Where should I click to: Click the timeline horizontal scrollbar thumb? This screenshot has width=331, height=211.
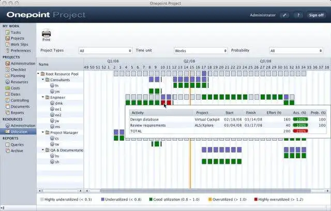(205, 191)
